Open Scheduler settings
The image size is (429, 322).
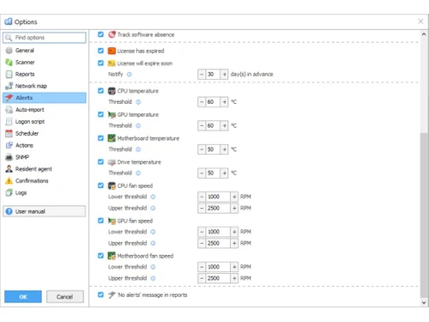coord(45,133)
